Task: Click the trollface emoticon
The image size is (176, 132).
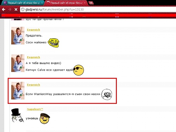Action: 54,43
